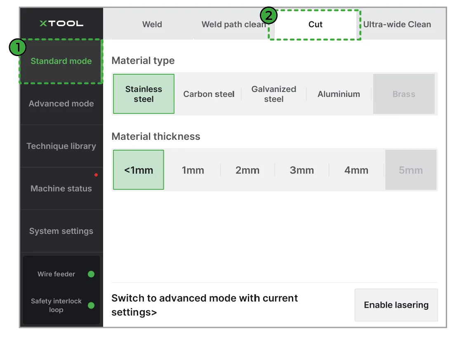Image resolution: width=457 pixels, height=337 pixels.
Task: Choose Galvanized steel material
Action: 274,94
